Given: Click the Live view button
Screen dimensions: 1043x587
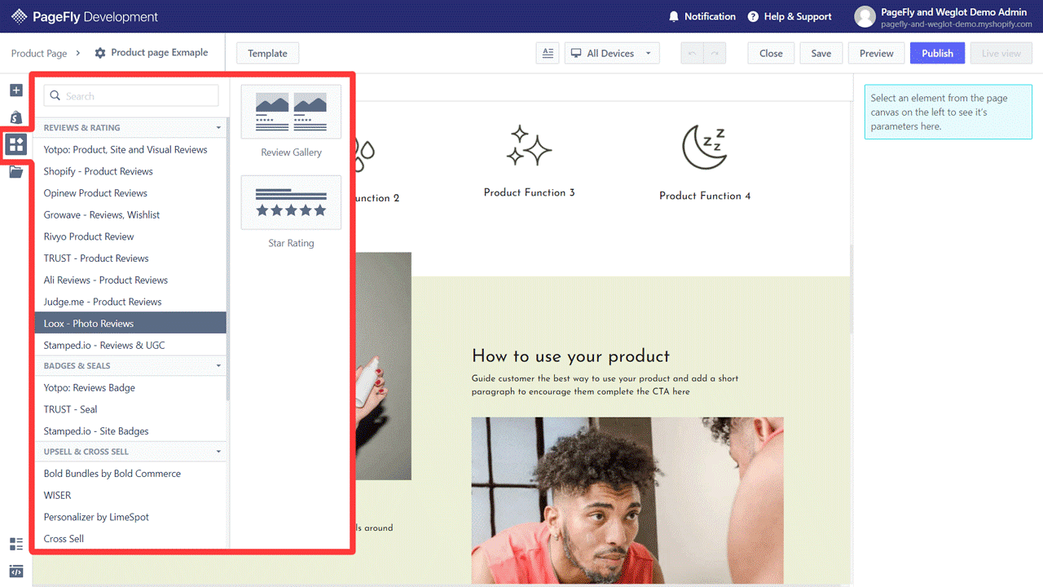Looking at the screenshot, I should 1001,53.
